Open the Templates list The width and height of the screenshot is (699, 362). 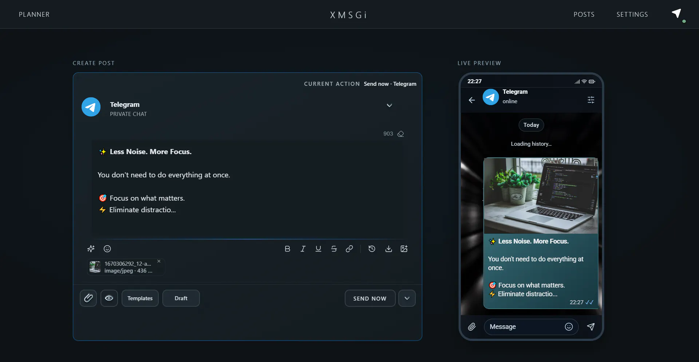(140, 298)
